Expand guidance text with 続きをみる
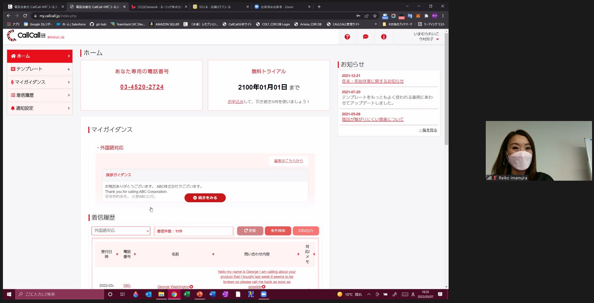The image size is (594, 303). click(205, 198)
